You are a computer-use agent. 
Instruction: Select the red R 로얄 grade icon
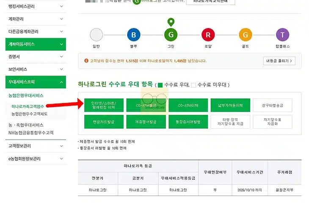point(208,35)
